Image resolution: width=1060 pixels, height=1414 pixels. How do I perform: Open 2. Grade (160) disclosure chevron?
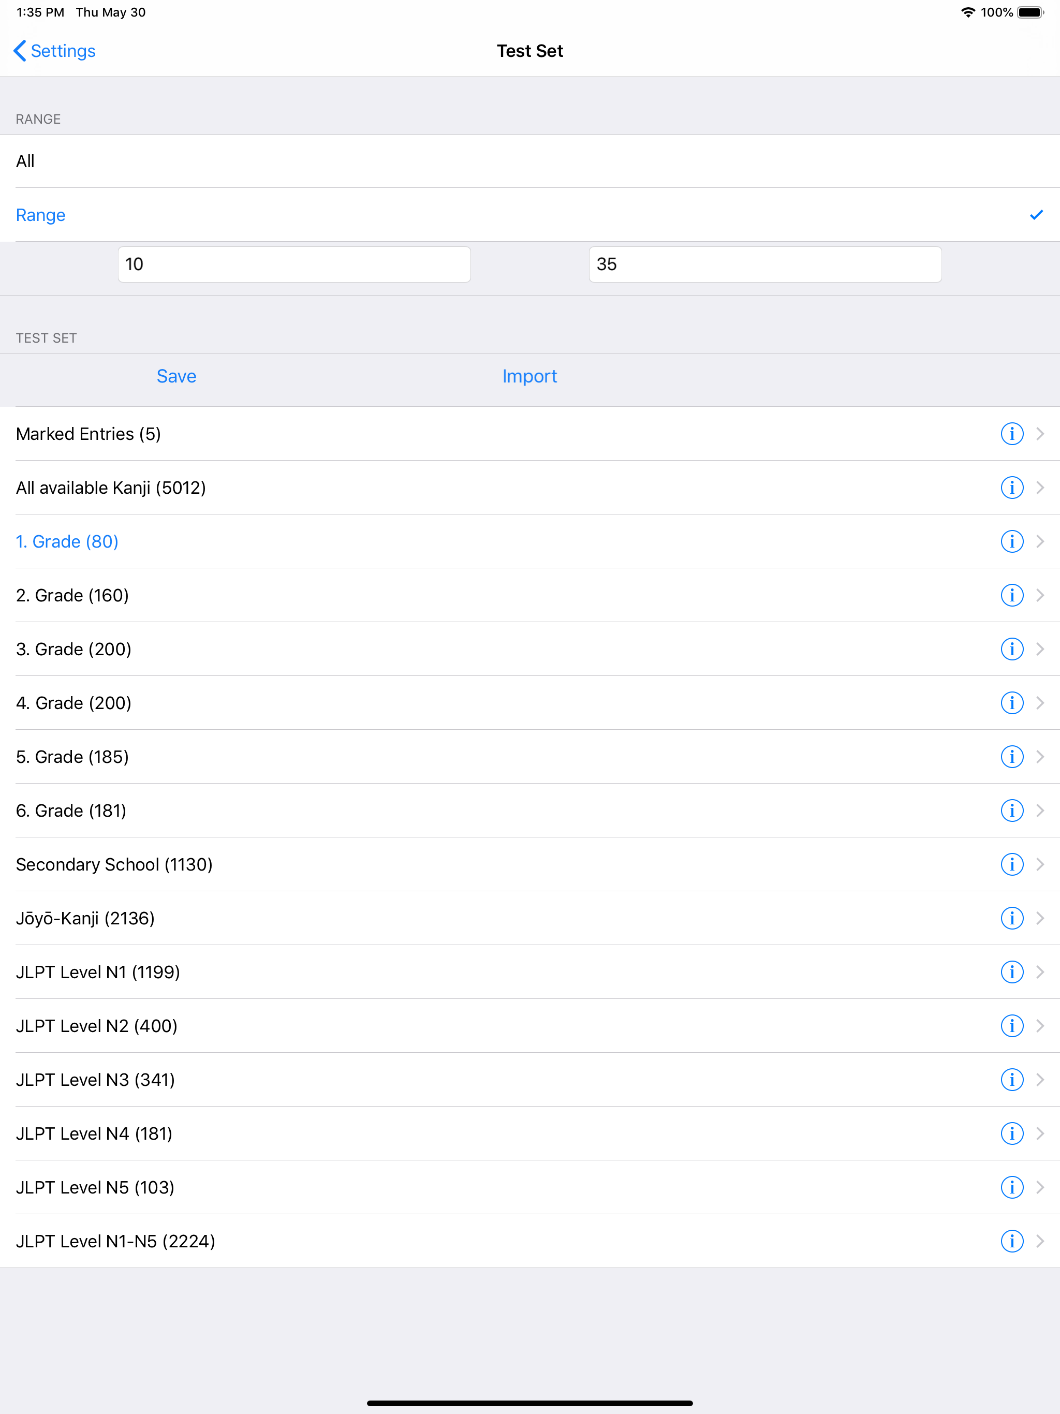point(1040,595)
